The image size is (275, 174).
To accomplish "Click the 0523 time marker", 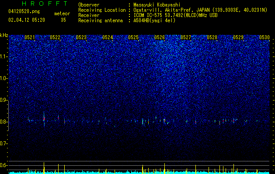I will [81, 37].
